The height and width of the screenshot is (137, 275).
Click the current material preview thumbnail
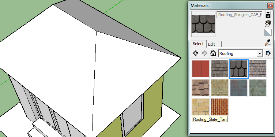[x=203, y=24]
